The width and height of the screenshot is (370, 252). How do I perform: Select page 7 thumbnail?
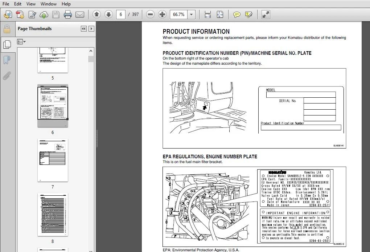(53, 160)
